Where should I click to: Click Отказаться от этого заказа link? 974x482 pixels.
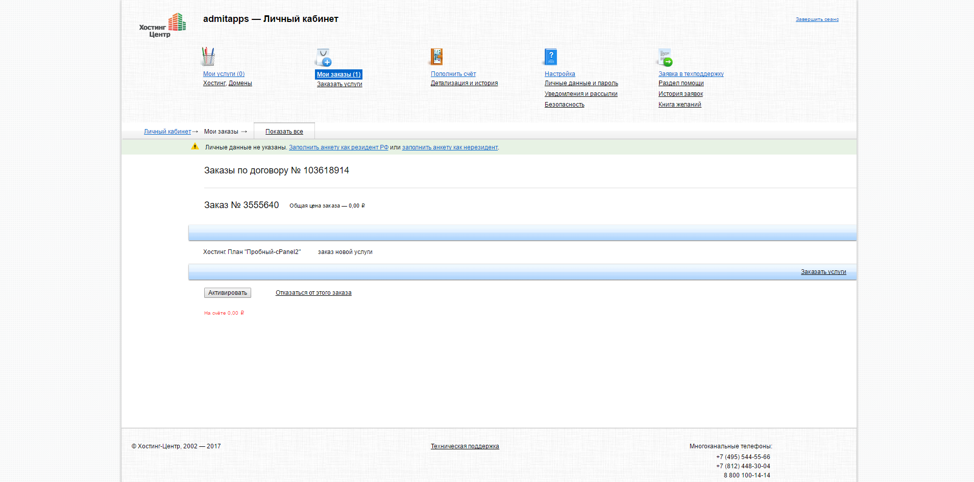[313, 293]
